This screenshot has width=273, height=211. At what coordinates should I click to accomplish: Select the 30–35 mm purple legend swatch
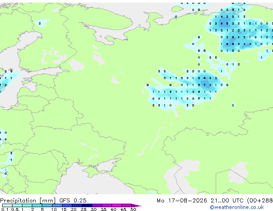[x=97, y=205]
